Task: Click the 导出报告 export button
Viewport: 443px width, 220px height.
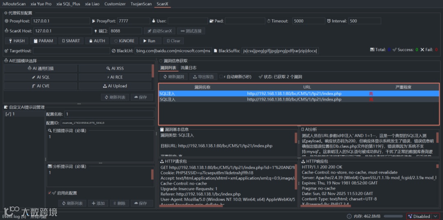Action: (x=203, y=77)
